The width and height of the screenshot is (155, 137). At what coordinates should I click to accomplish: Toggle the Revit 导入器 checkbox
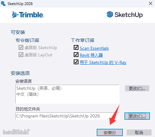[x=76, y=55]
